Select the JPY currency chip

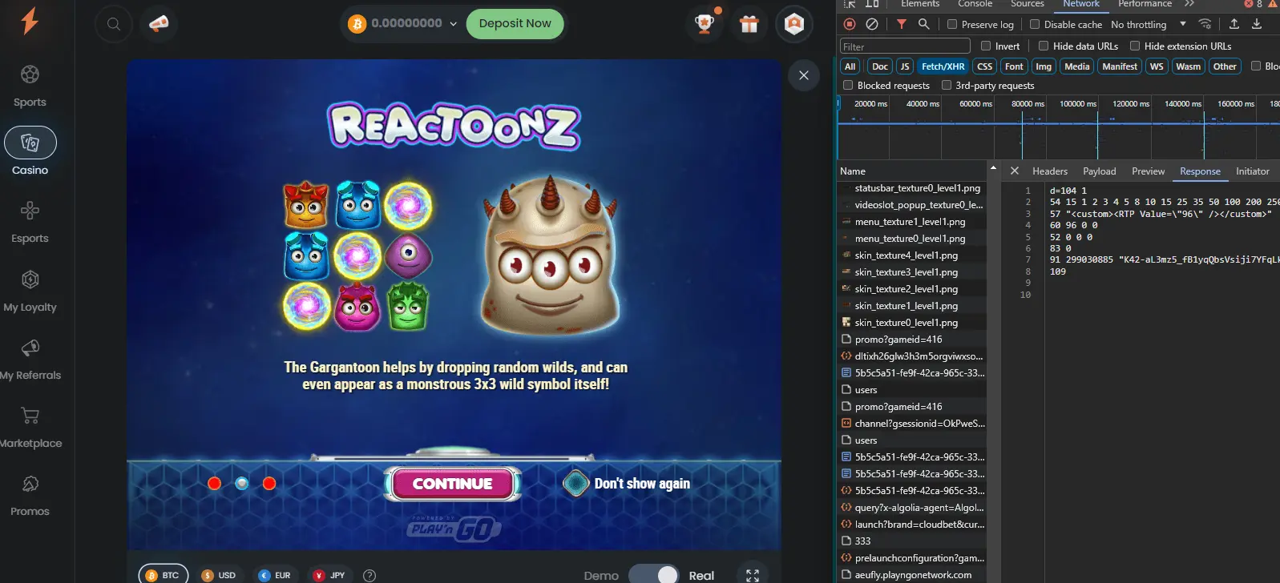tap(329, 575)
